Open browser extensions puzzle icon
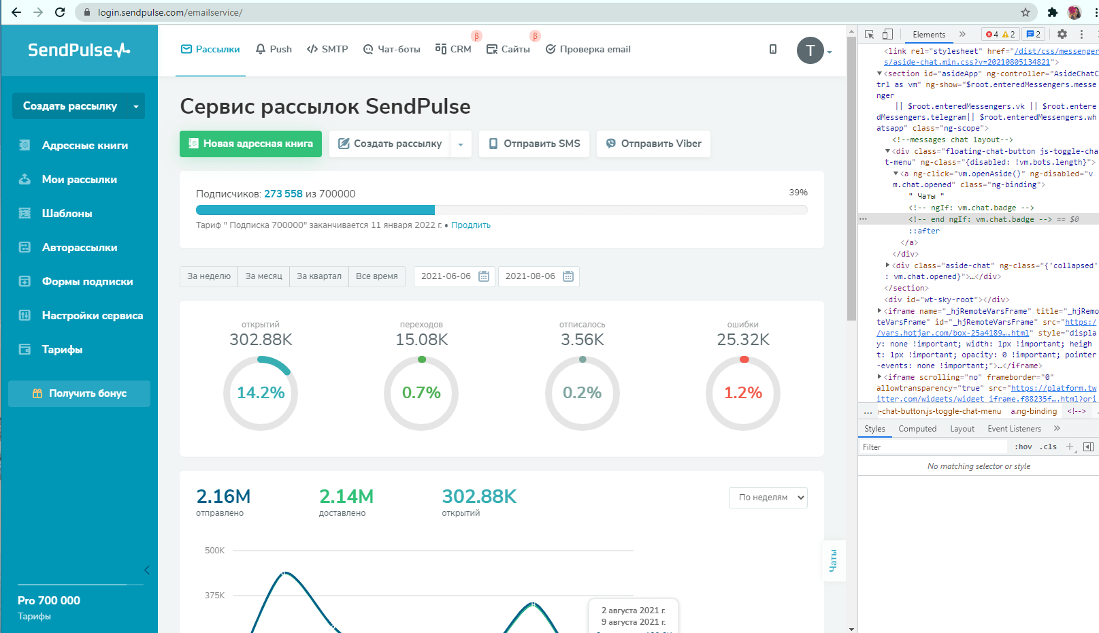Viewport: 1099px width, 633px height. pyautogui.click(x=1052, y=12)
